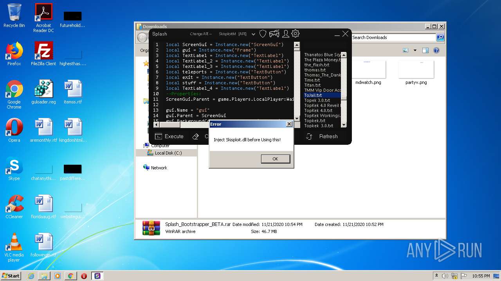Select Time.txt in script list
This screenshot has height=281, width=501.
(x=323, y=80)
